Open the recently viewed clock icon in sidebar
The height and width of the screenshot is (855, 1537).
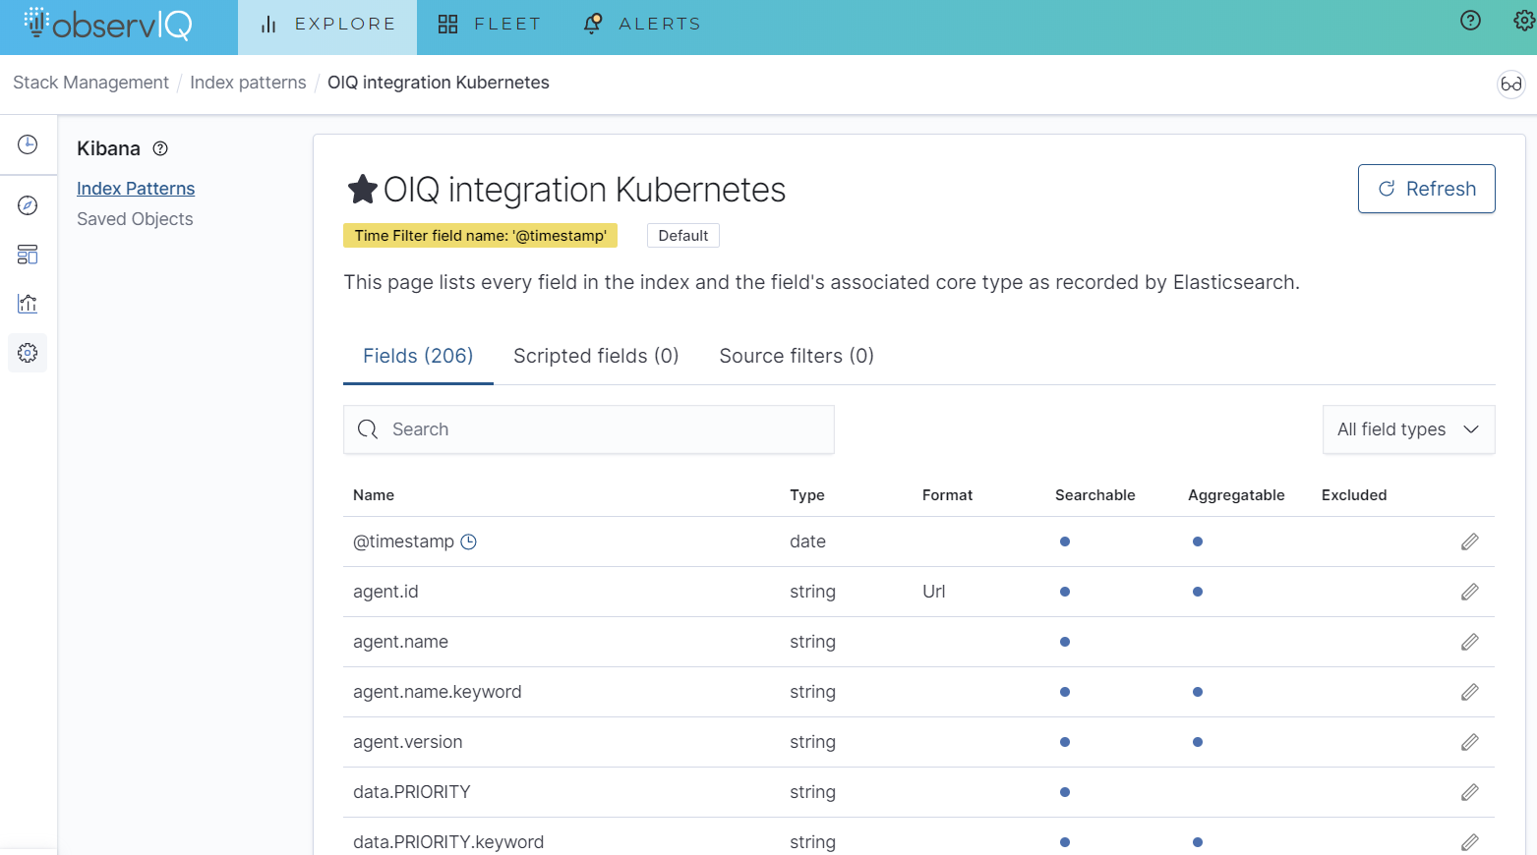[28, 144]
